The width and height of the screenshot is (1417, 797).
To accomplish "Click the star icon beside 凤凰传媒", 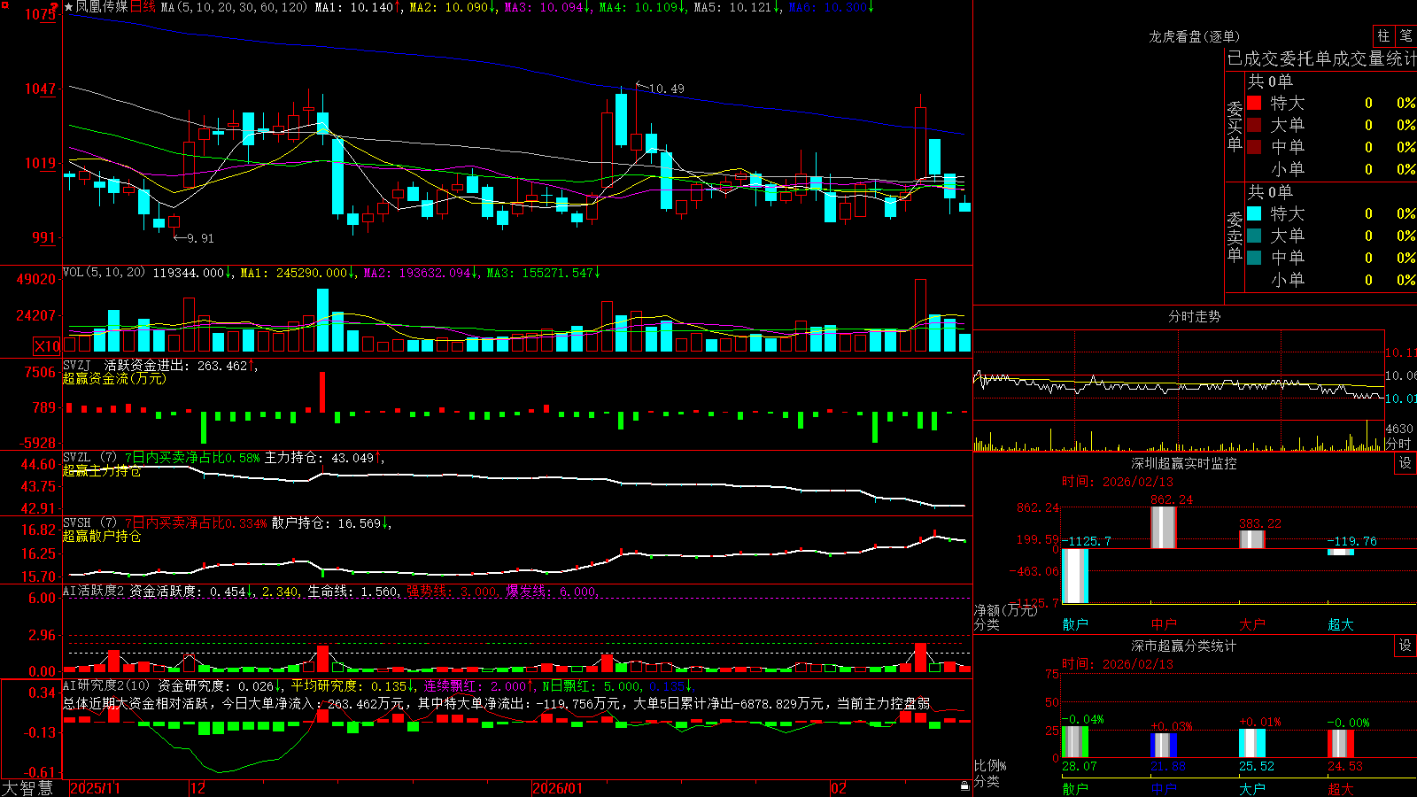I will [x=68, y=7].
